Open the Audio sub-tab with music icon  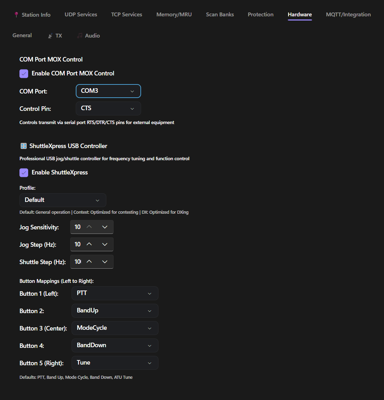89,35
